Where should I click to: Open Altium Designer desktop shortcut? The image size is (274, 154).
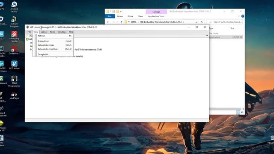point(14,22)
